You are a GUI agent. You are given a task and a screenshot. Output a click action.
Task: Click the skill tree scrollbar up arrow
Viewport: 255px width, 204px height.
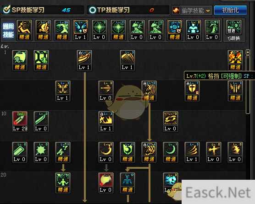click(248, 52)
